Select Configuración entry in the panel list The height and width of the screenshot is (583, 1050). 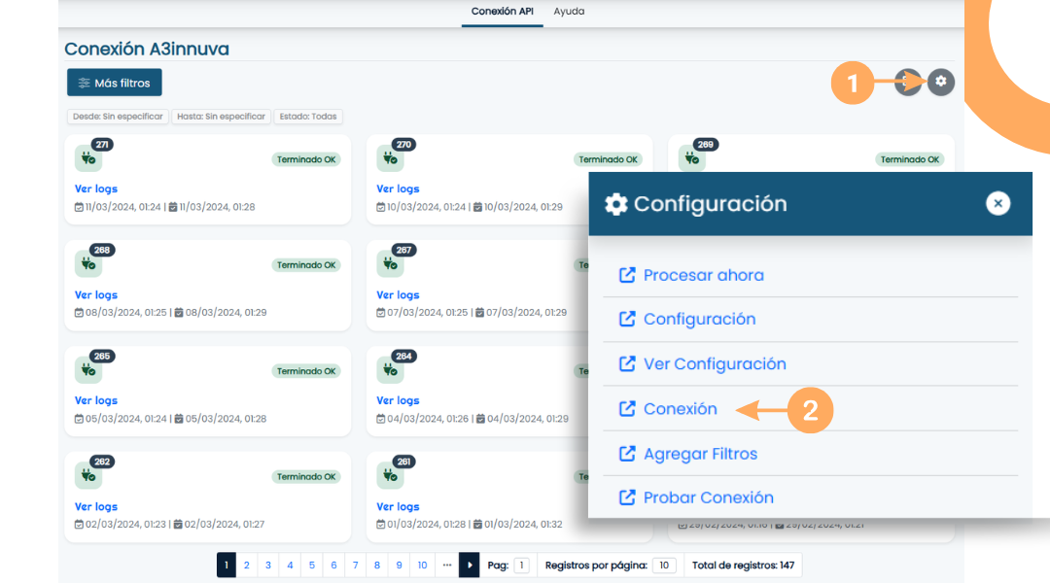[699, 320]
